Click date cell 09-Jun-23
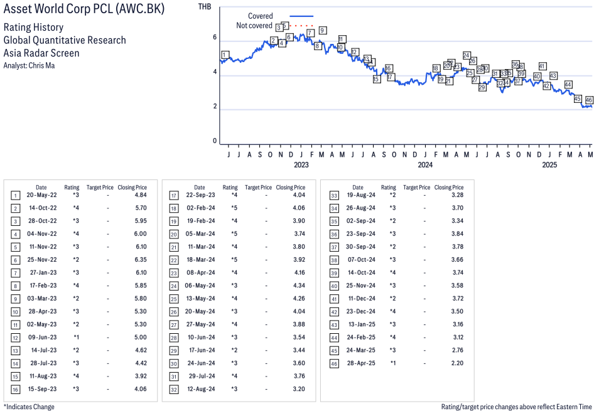This screenshot has width=599, height=411. (43, 338)
